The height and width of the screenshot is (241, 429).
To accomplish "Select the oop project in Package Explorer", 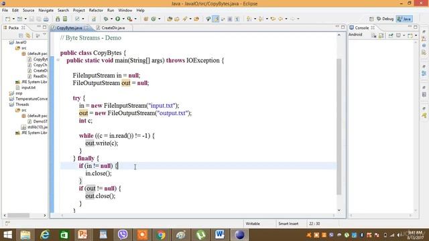I will (19, 93).
